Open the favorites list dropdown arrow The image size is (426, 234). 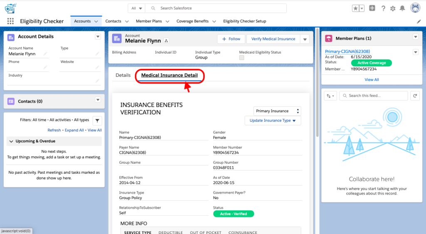click(x=362, y=8)
